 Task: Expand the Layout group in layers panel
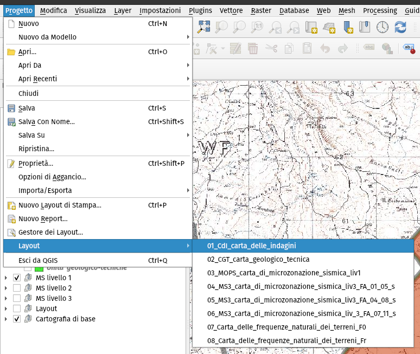[6, 308]
